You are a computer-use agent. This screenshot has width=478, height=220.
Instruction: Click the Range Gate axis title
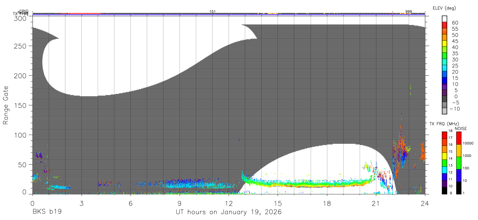(6, 105)
